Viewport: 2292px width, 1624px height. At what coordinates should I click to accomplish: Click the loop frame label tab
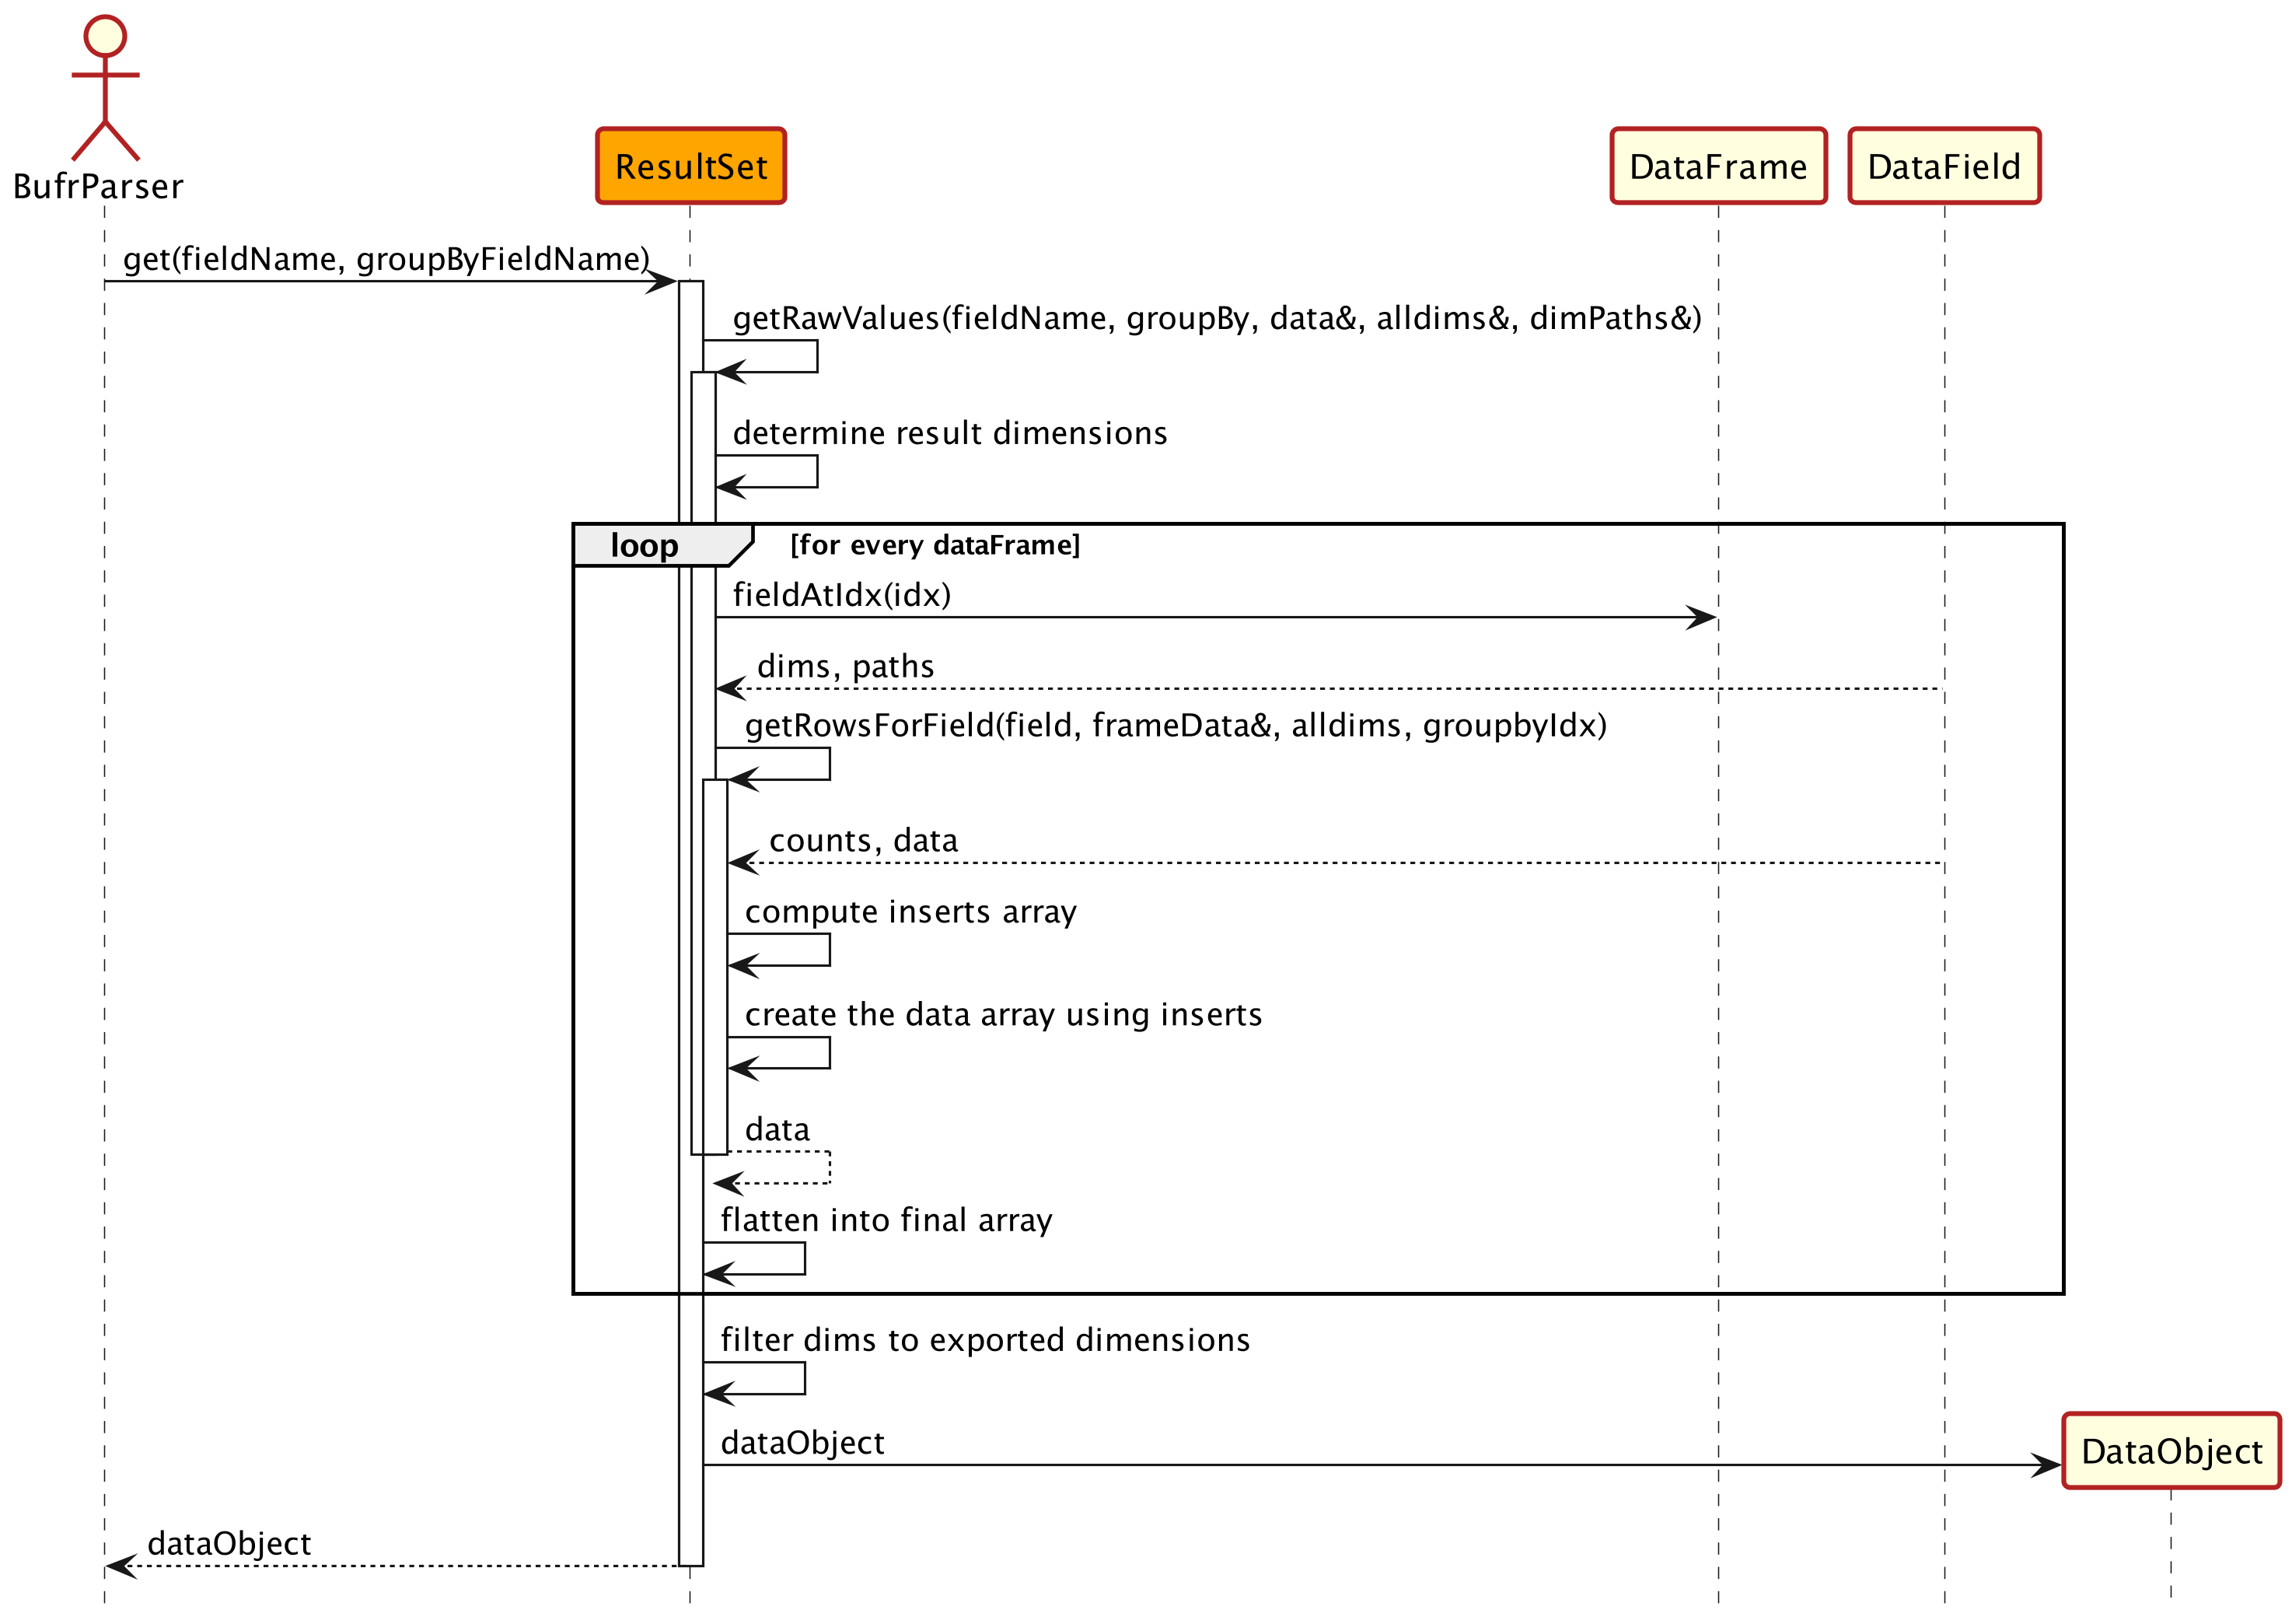[662, 545]
